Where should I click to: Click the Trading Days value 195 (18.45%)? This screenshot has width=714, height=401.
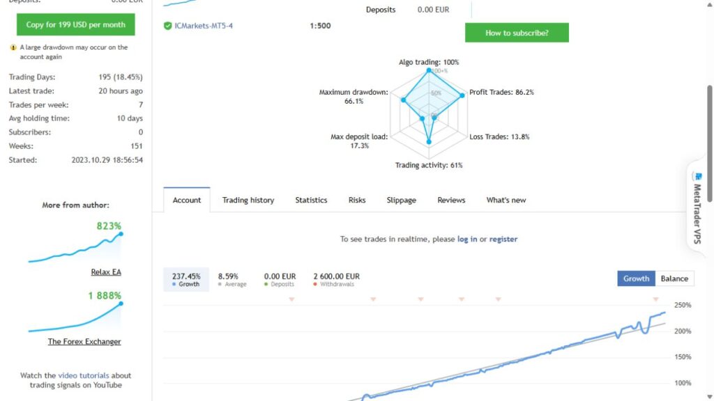[120, 77]
